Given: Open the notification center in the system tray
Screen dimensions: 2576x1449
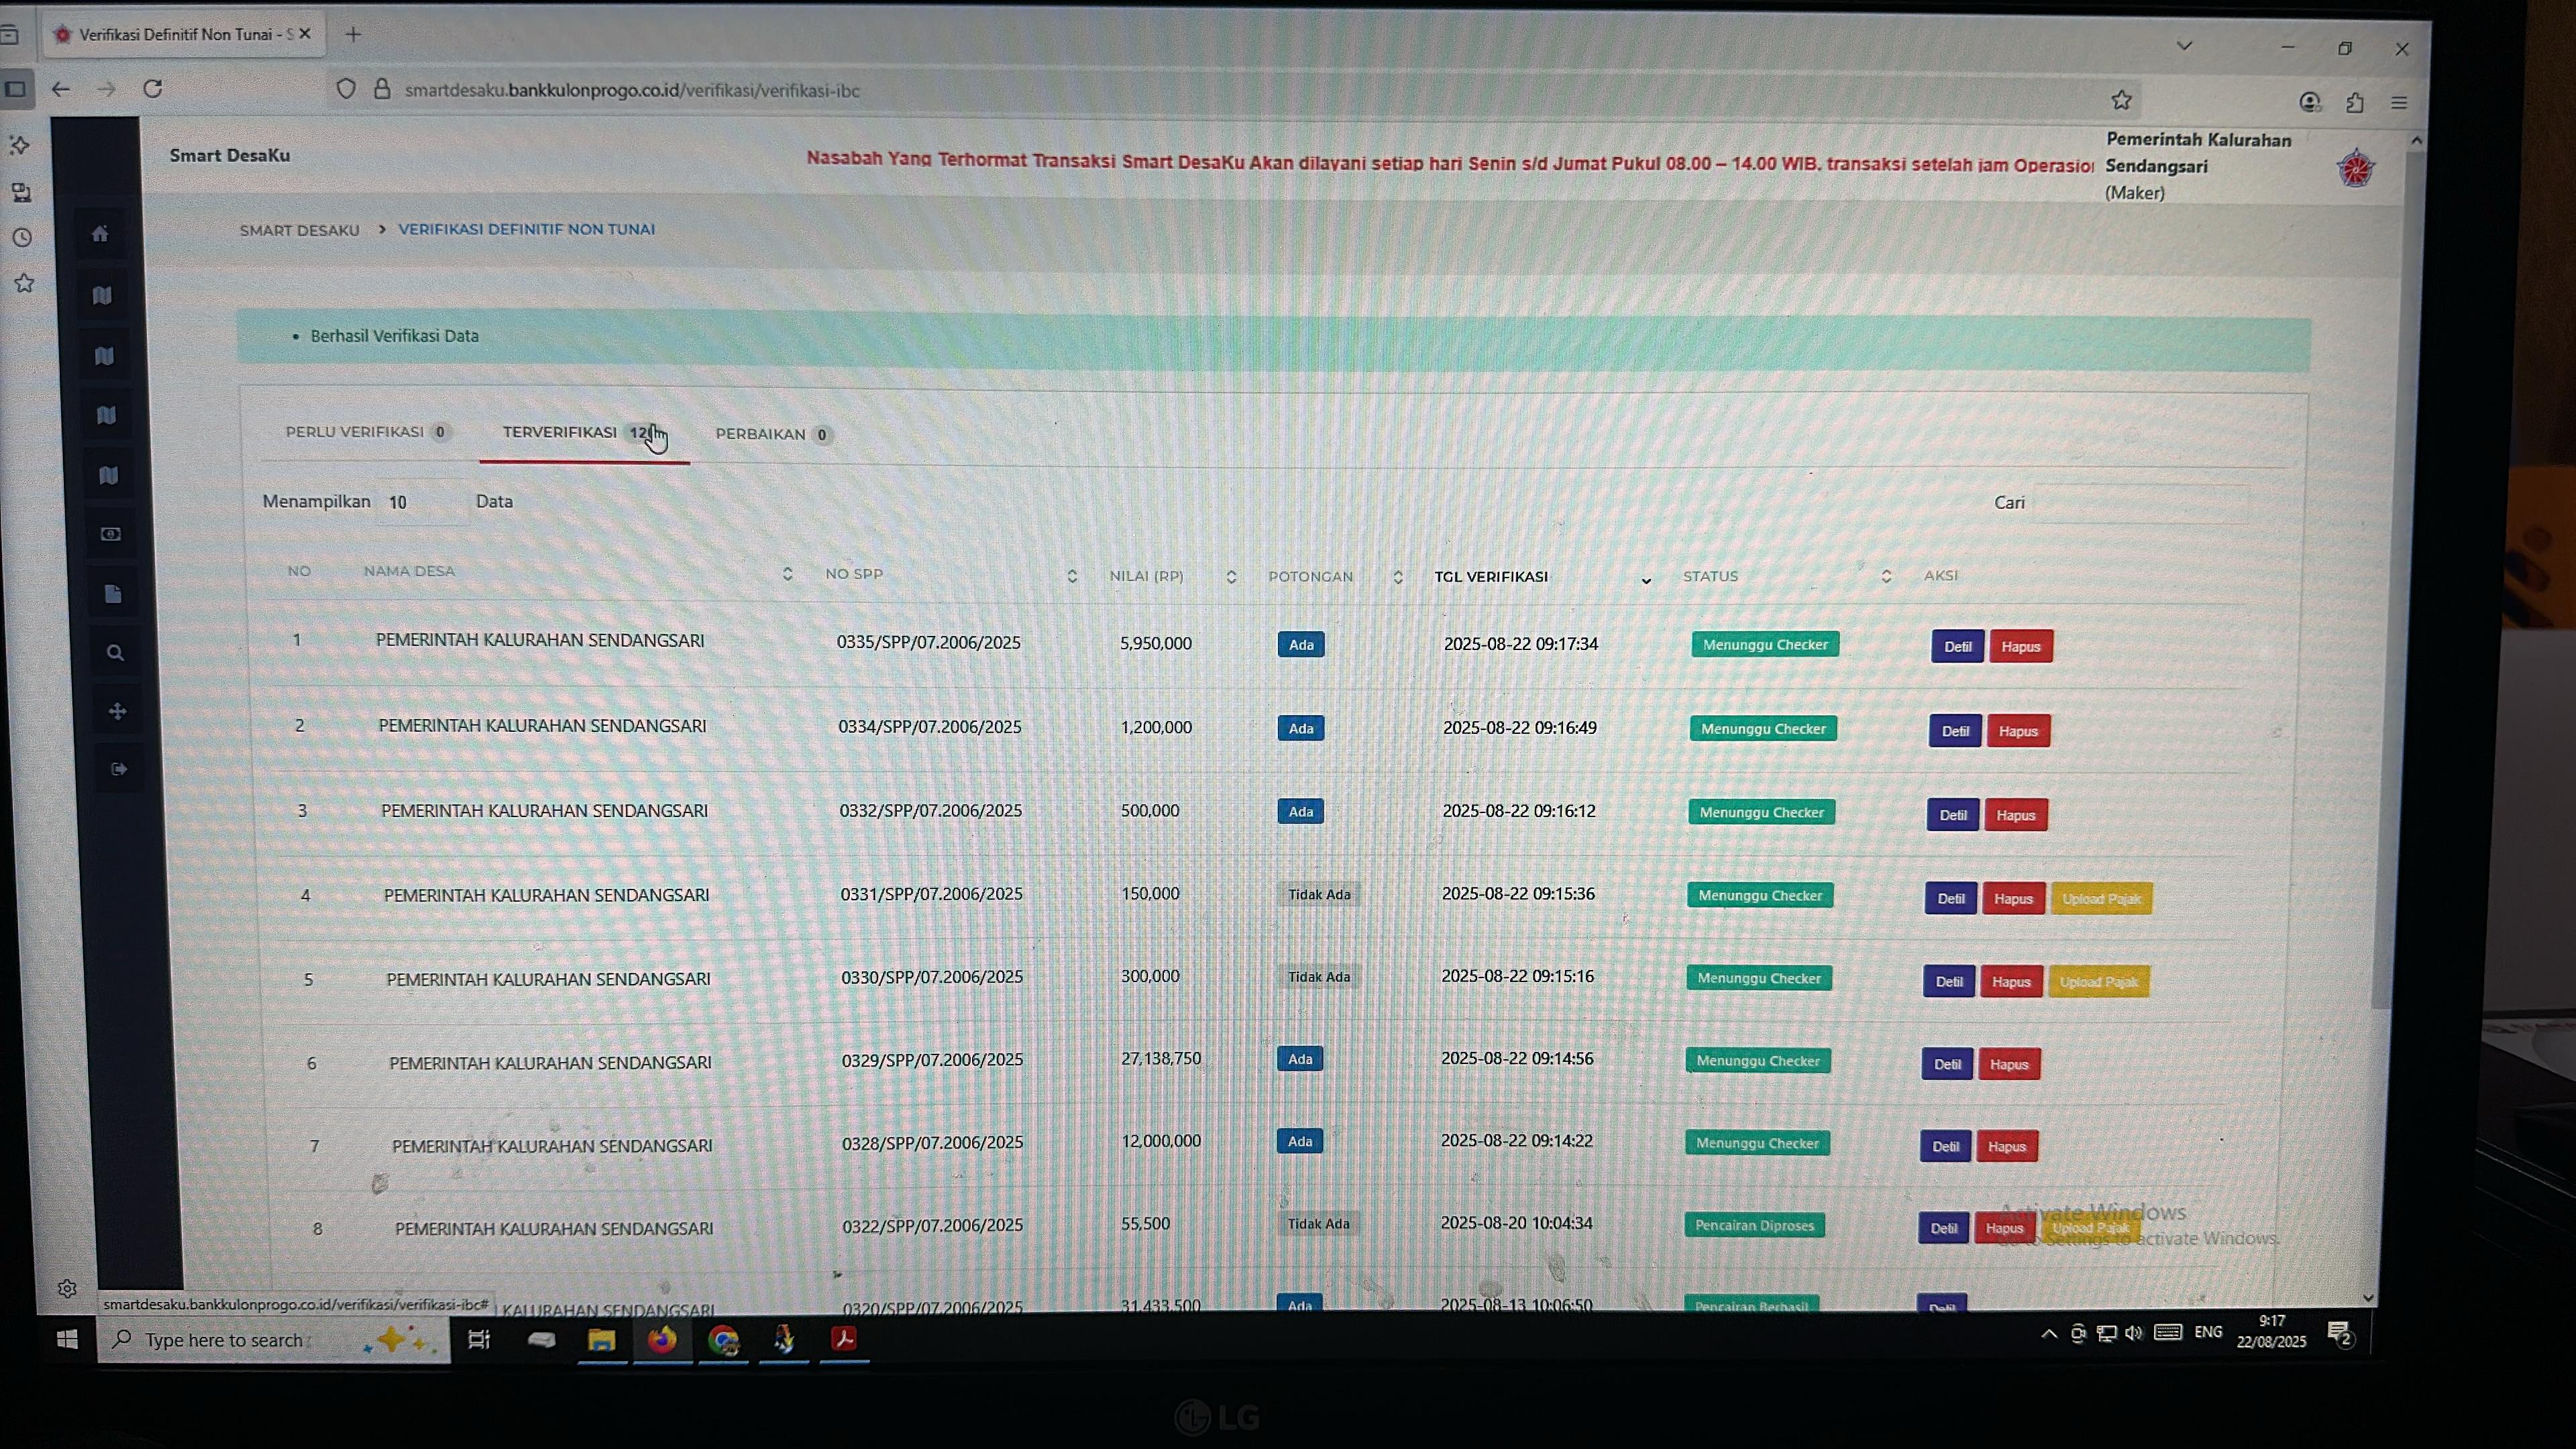Looking at the screenshot, I should [2340, 1333].
